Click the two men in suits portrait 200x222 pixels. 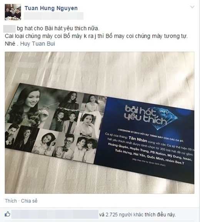[65, 120]
